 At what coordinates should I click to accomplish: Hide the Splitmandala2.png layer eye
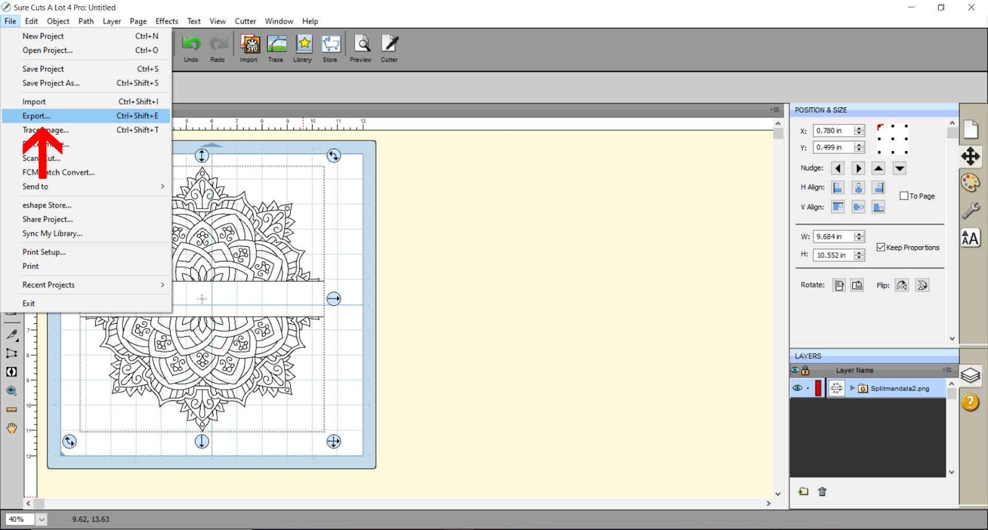coord(797,388)
